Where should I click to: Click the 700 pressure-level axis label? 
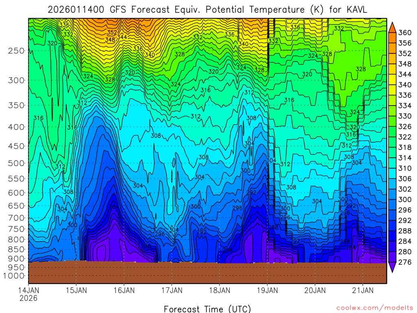(x=16, y=218)
